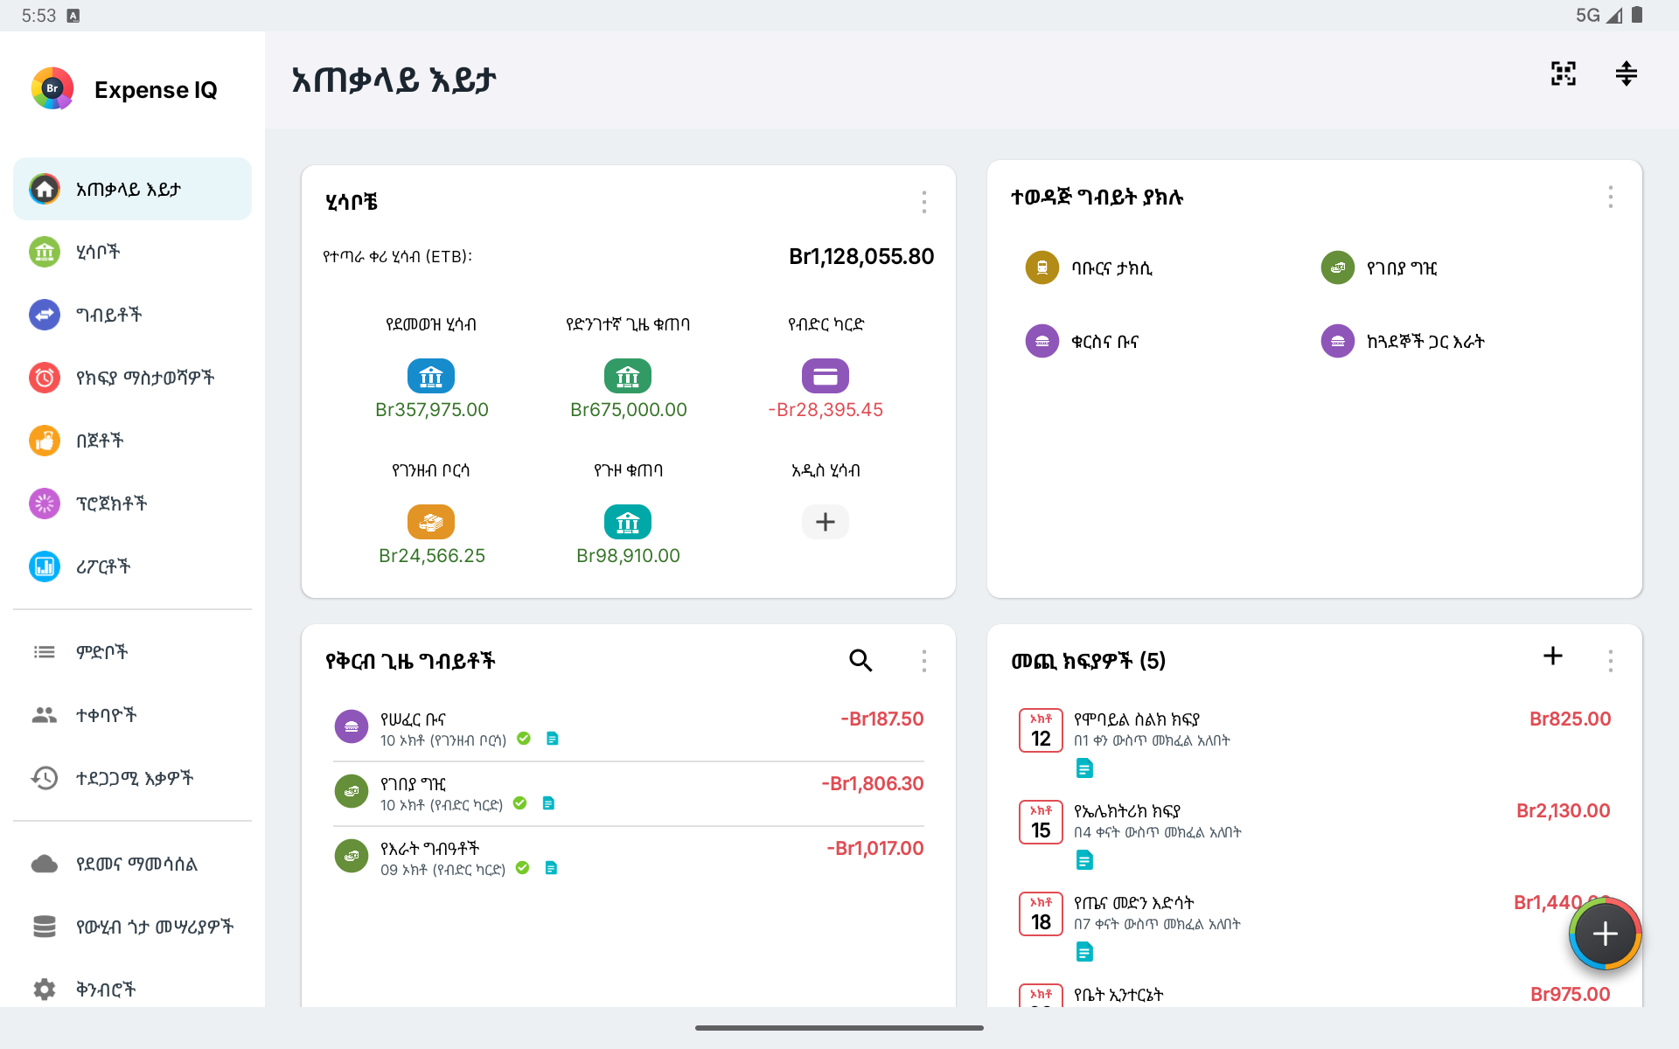Open ሪፖርቶች in sidebar
The width and height of the screenshot is (1679, 1049).
[x=132, y=566]
